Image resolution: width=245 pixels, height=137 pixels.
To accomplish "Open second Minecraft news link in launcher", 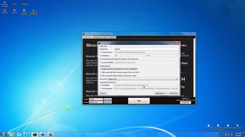I will pos(91,74).
